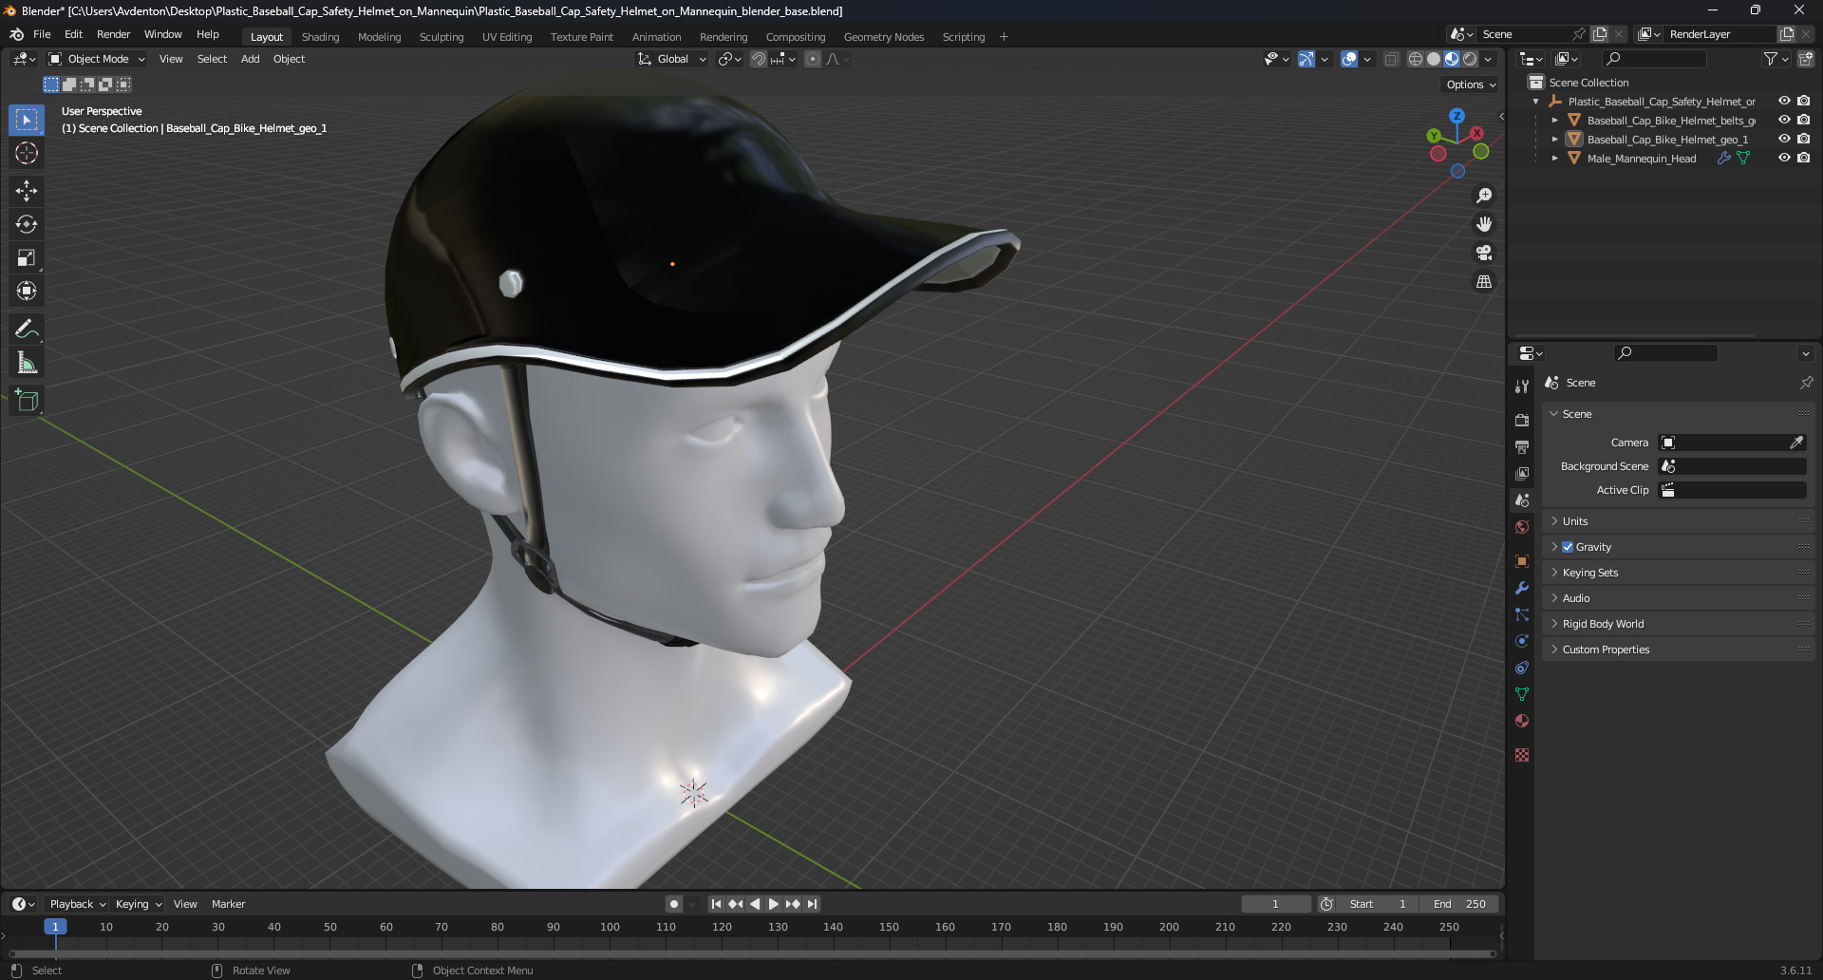
Task: Click the pan view hand icon
Action: (1484, 224)
